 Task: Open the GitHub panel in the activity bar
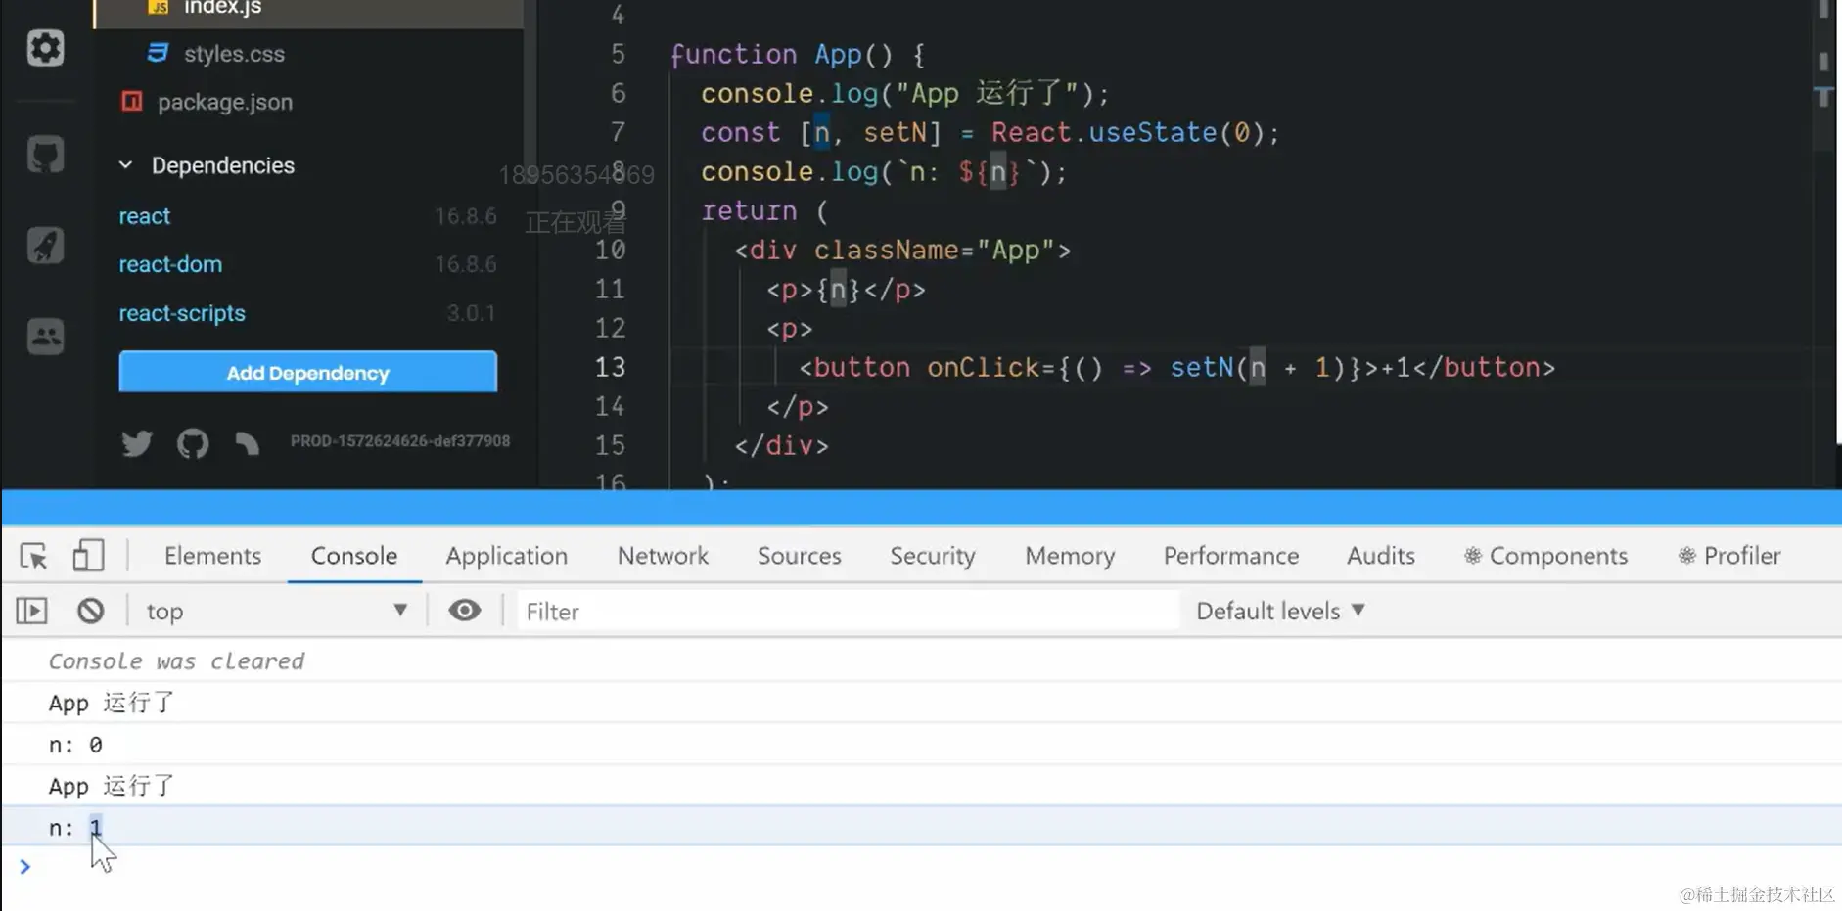tap(45, 155)
